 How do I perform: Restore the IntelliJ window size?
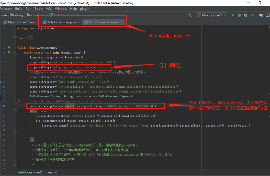click(x=260, y=3)
